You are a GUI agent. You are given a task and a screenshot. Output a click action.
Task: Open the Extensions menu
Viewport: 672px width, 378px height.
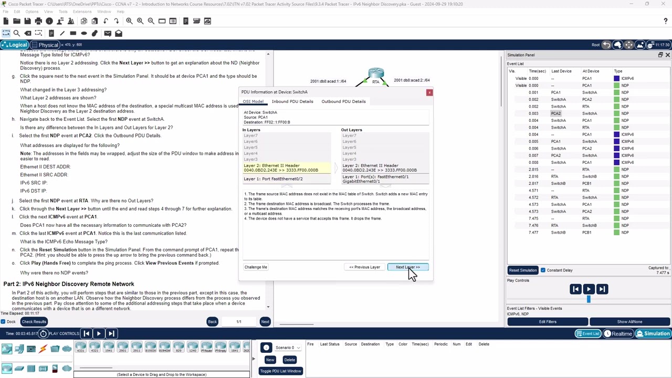82,12
